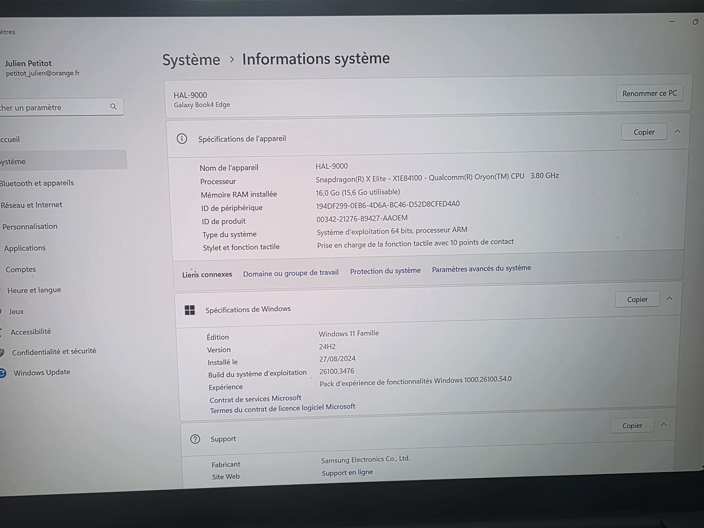The width and height of the screenshot is (704, 528).
Task: Open the Système sidebar item
Action: [63, 160]
